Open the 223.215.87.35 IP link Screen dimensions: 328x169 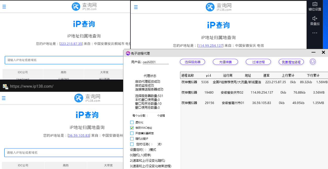point(71,44)
